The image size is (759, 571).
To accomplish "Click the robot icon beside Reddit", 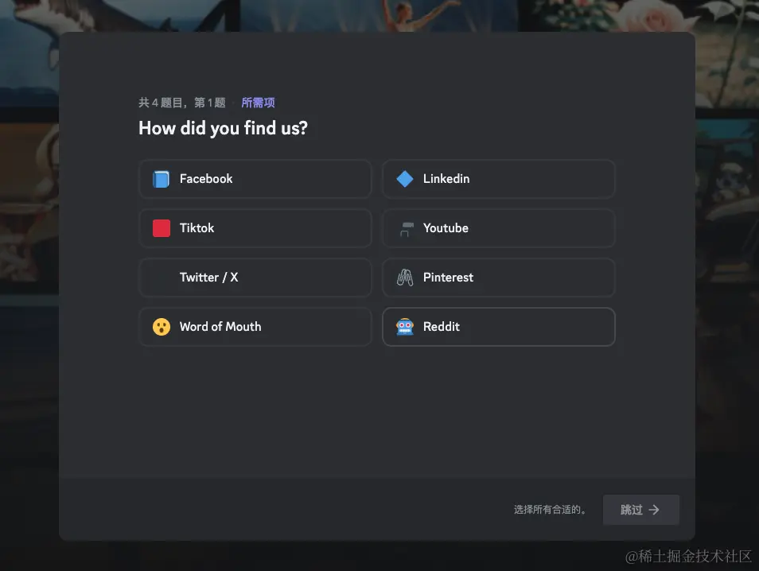I will (x=405, y=327).
